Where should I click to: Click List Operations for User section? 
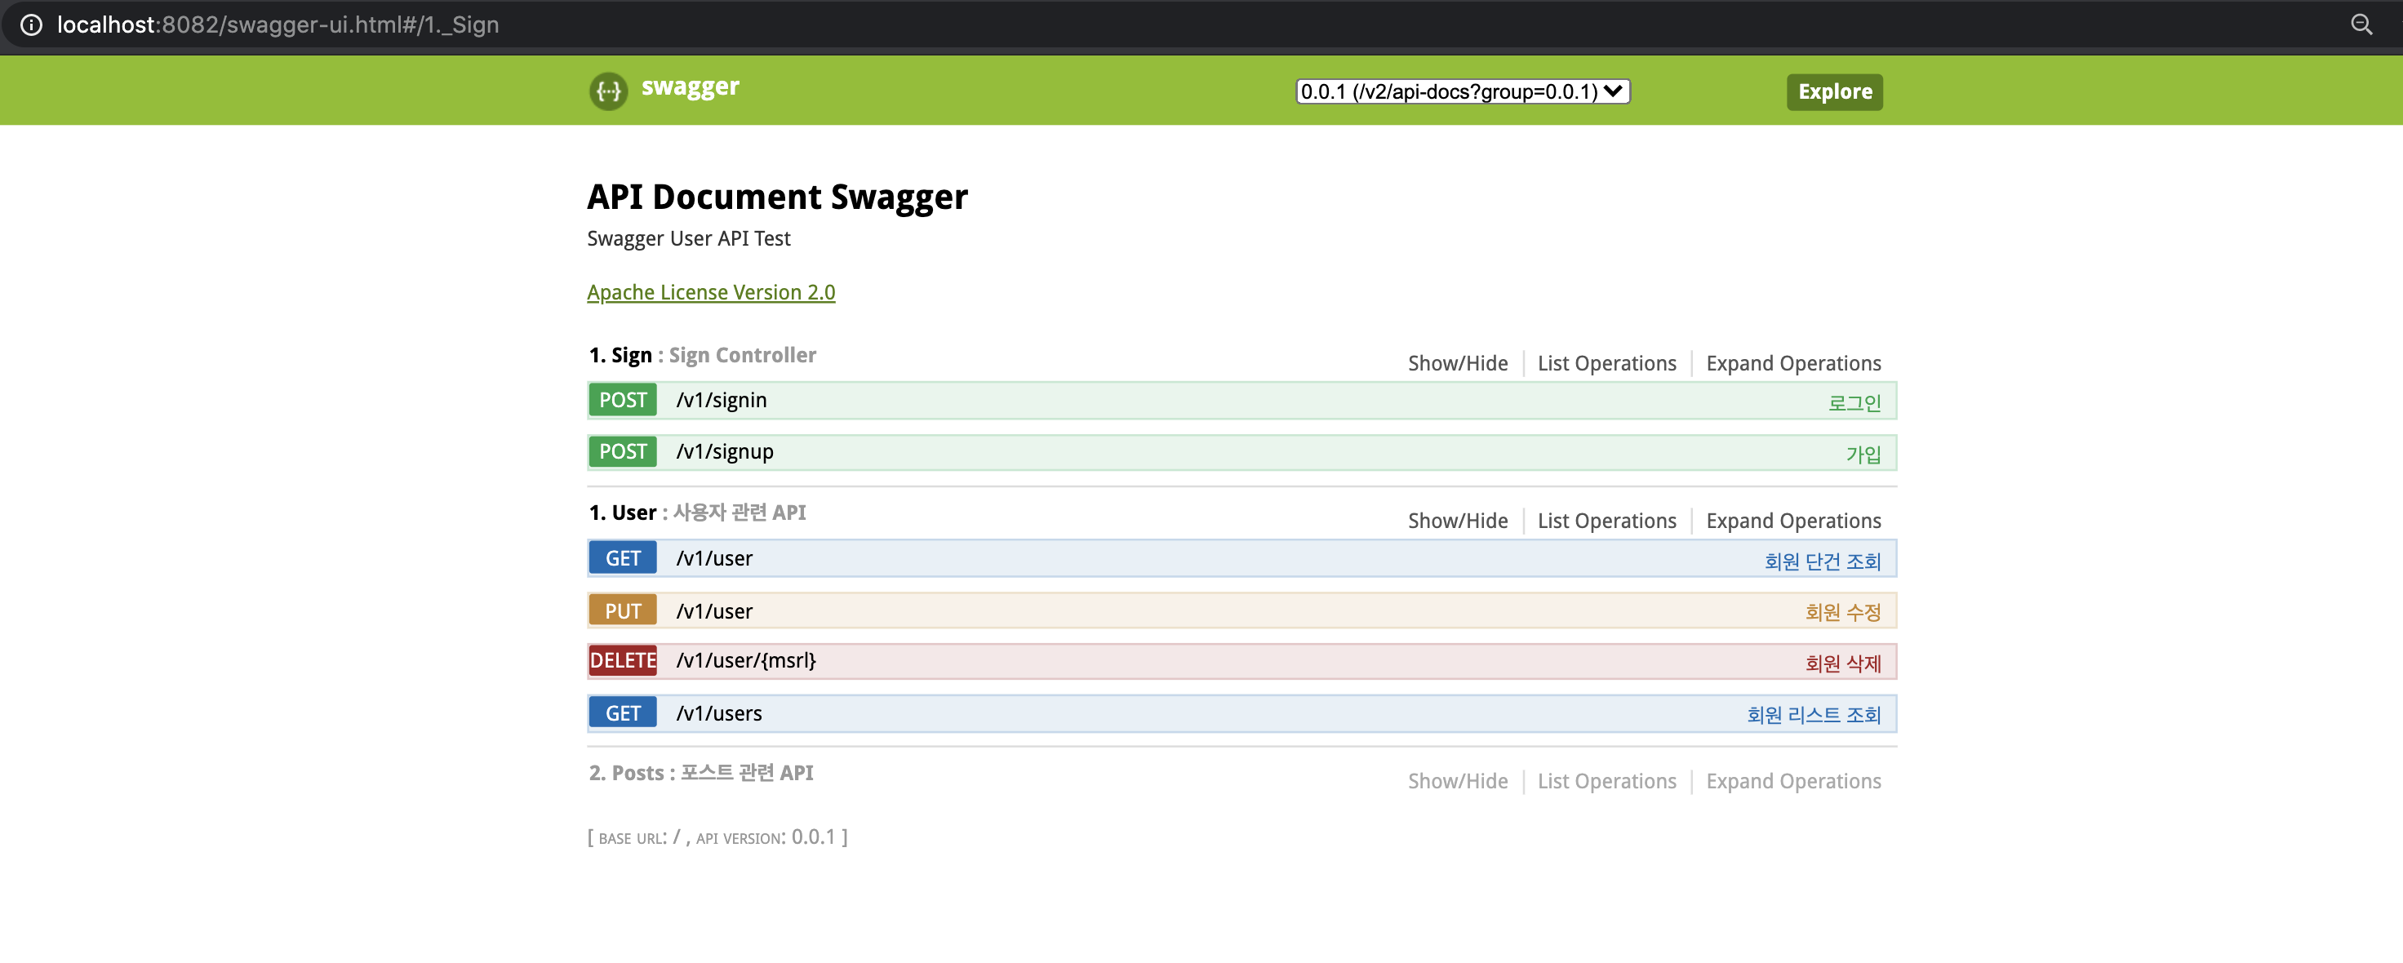point(1606,521)
